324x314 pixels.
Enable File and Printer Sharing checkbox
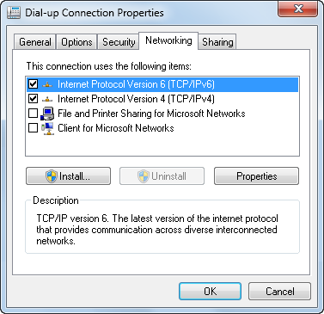coord(33,114)
